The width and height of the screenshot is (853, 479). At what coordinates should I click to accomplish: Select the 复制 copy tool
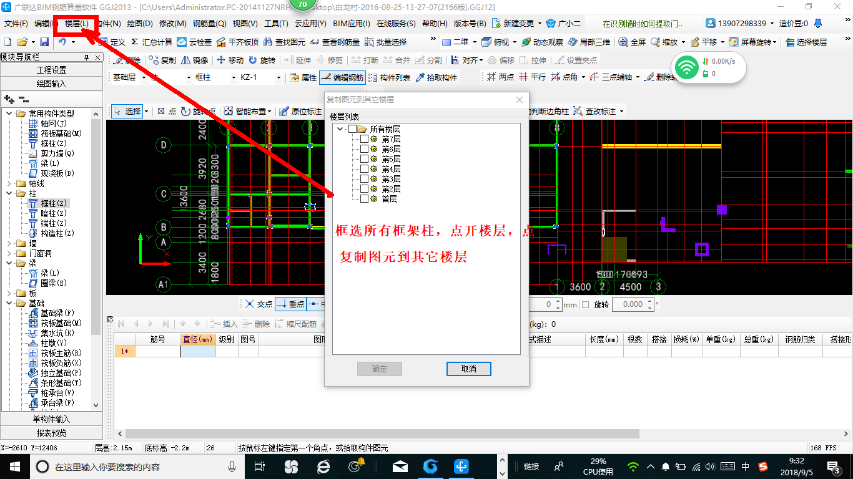(162, 60)
